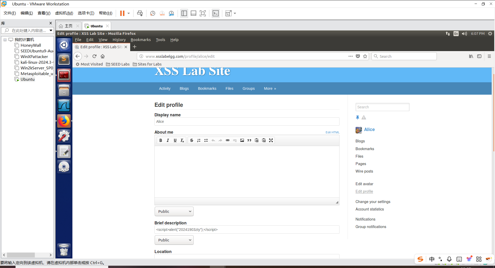Expand the VMware pause options arrow
The image size is (495, 268).
point(129,13)
